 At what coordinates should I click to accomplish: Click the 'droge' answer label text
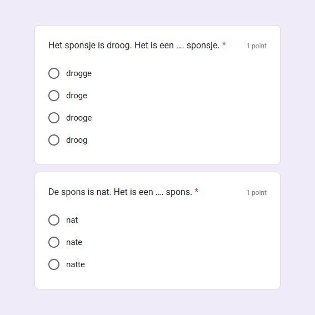click(x=77, y=96)
